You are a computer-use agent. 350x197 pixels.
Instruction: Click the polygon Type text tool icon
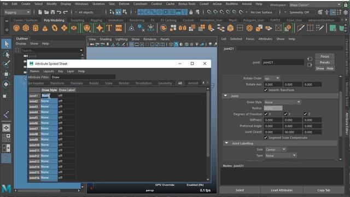pyautogui.click(x=109, y=28)
